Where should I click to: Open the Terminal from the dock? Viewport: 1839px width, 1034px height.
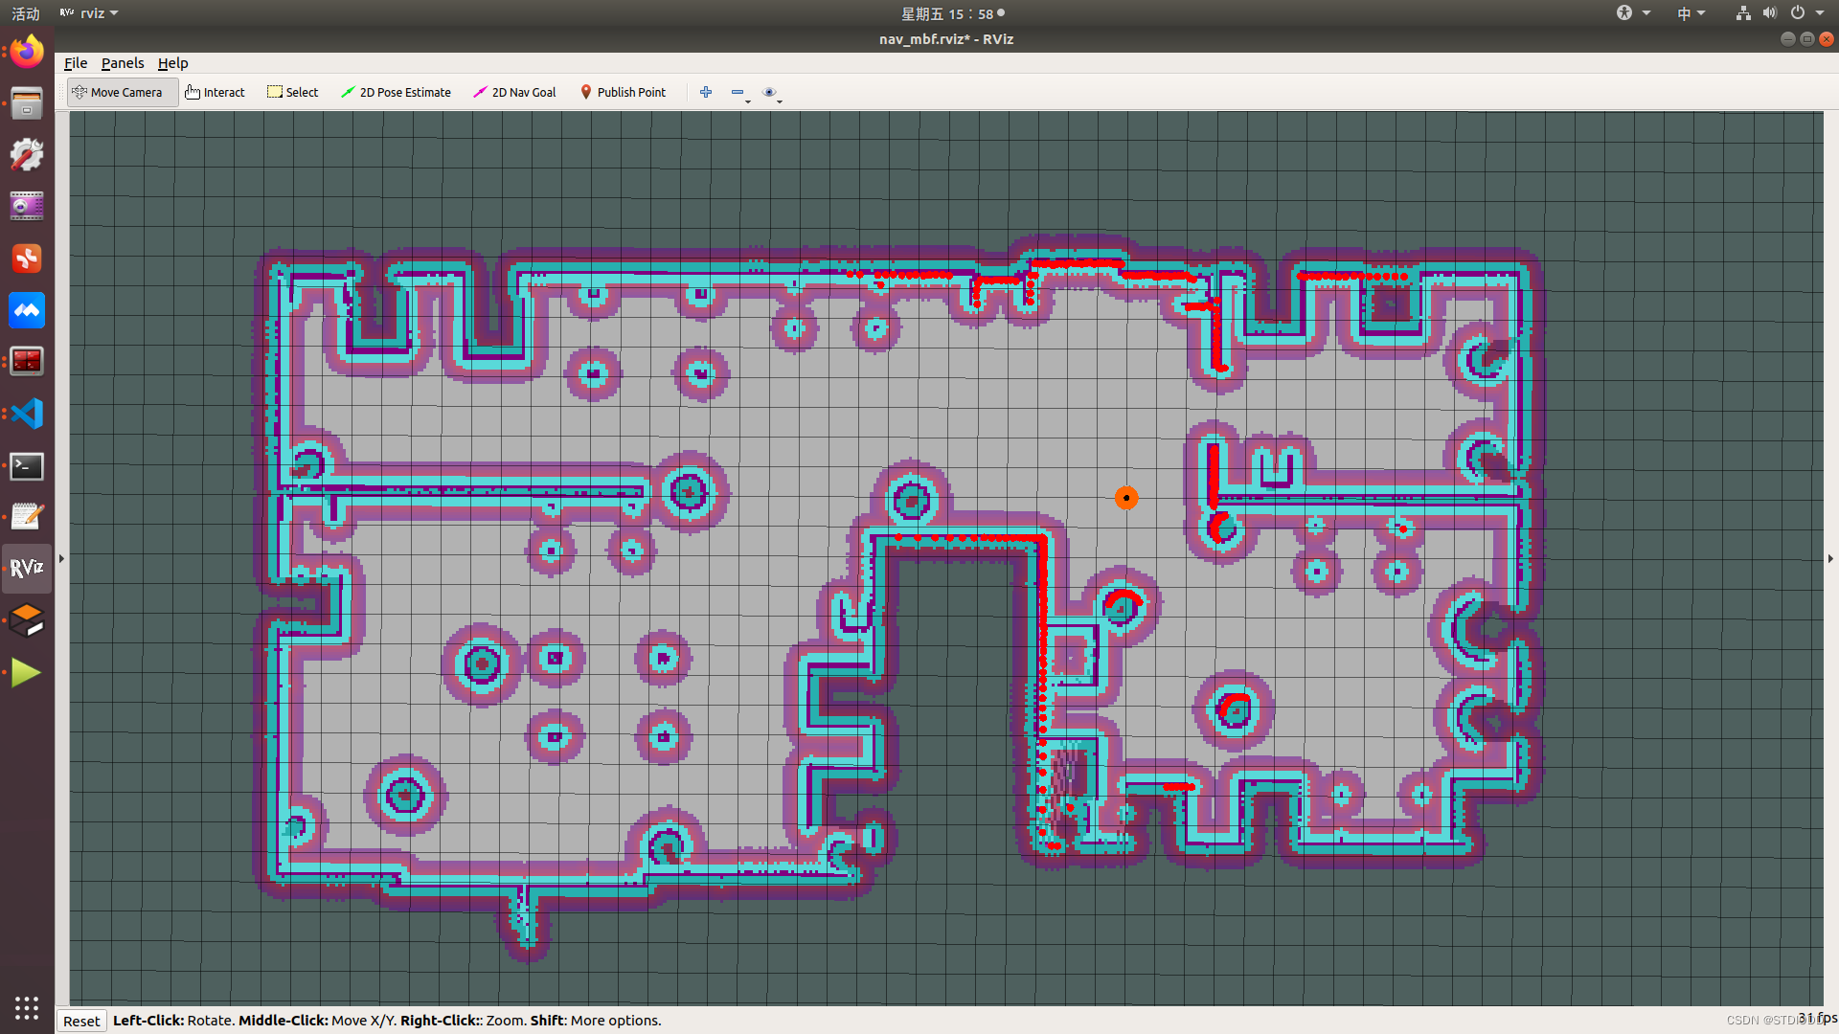click(x=27, y=466)
